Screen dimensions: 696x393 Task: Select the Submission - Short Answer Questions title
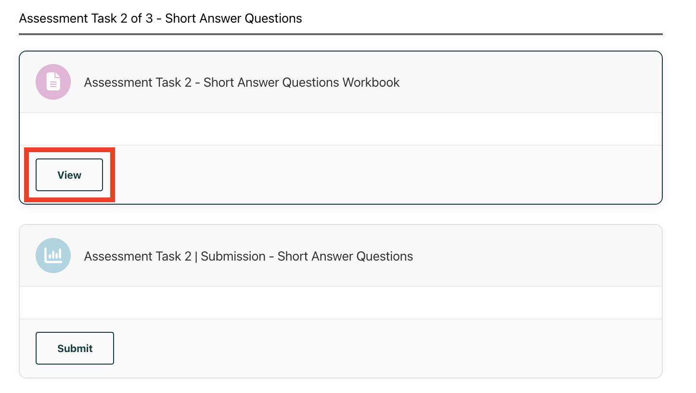click(x=248, y=256)
